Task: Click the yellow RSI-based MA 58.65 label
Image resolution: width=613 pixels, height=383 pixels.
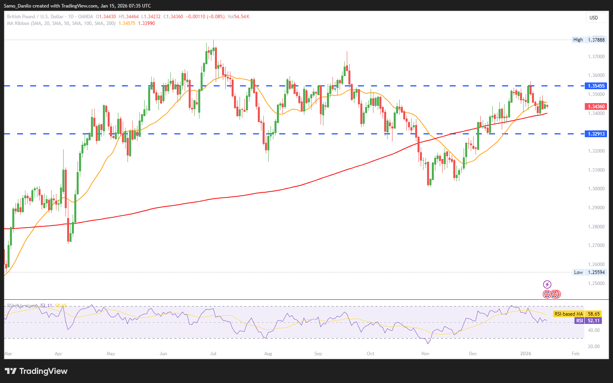Action: pos(577,314)
